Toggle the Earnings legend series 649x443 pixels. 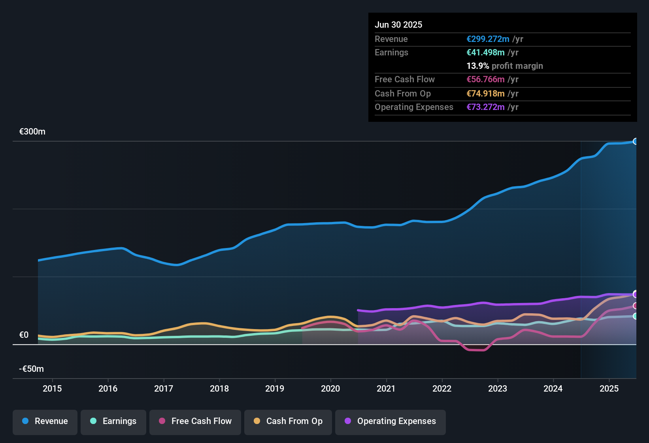113,421
